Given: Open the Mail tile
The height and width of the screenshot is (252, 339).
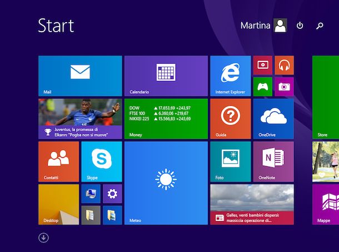Looking at the screenshot, I should click(x=80, y=76).
